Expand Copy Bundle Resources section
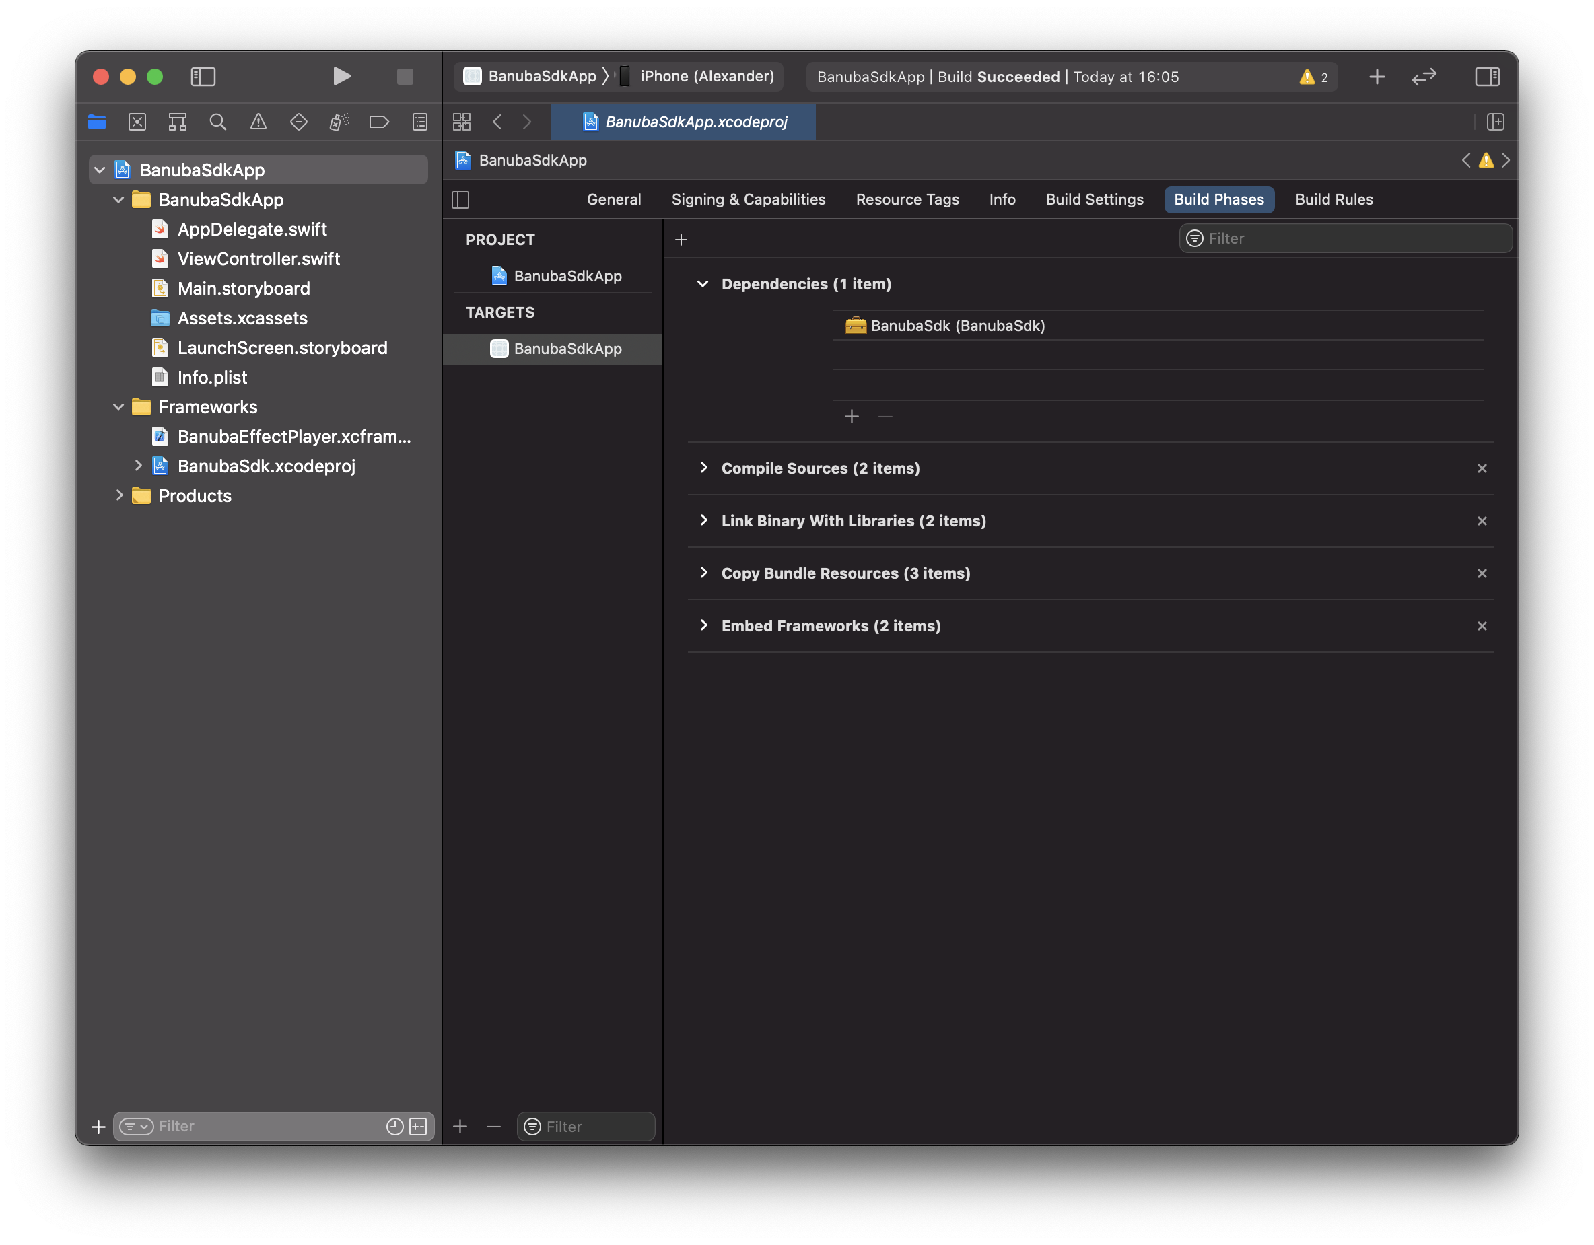 click(703, 573)
